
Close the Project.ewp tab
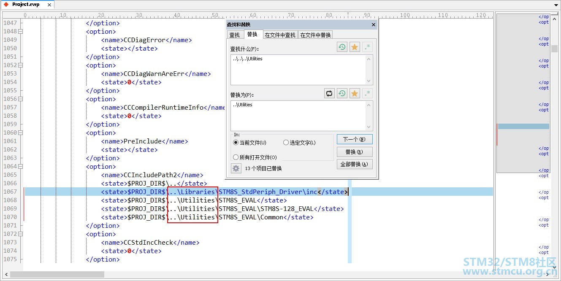pos(49,5)
